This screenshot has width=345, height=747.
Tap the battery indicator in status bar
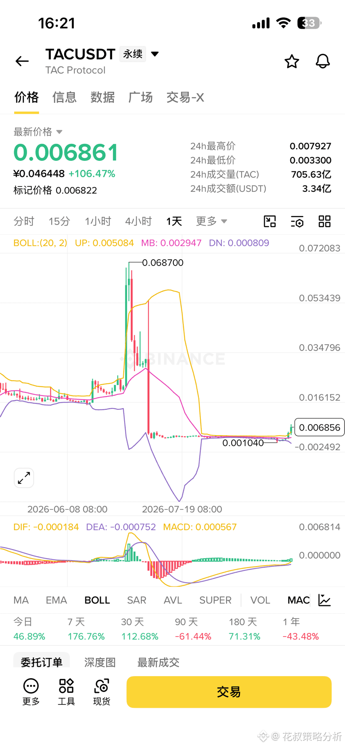[x=309, y=23]
